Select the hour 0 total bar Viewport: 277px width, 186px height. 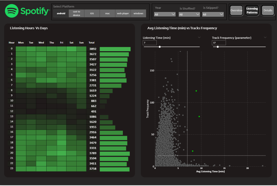(115, 49)
